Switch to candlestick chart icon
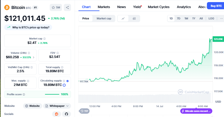Screen dimensions: 224x117 [x=134, y=19]
